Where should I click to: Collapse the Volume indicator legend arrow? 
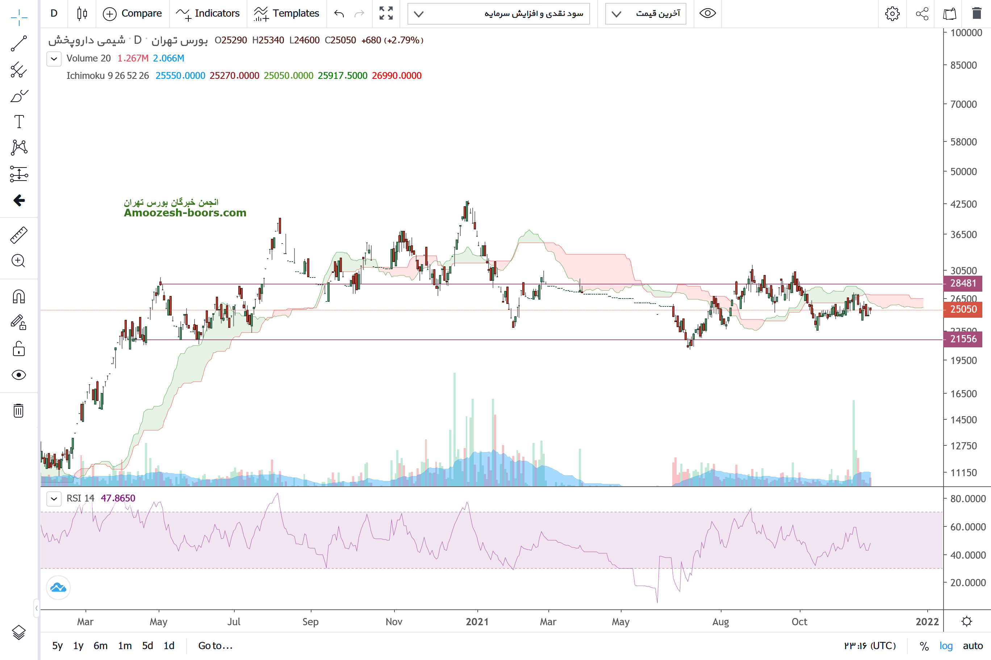click(x=54, y=59)
